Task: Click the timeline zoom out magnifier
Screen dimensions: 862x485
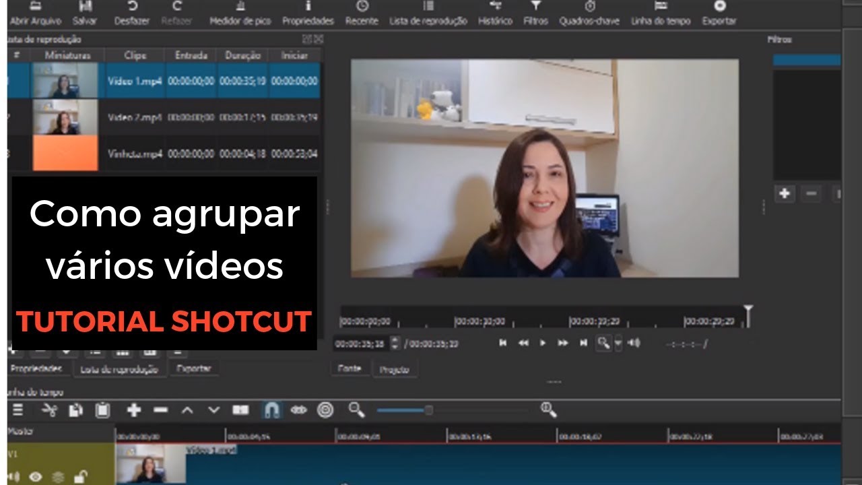Action: tap(356, 410)
